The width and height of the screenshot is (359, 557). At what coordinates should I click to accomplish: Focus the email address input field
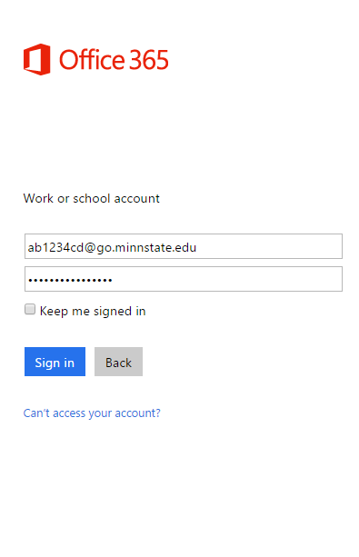tap(184, 246)
